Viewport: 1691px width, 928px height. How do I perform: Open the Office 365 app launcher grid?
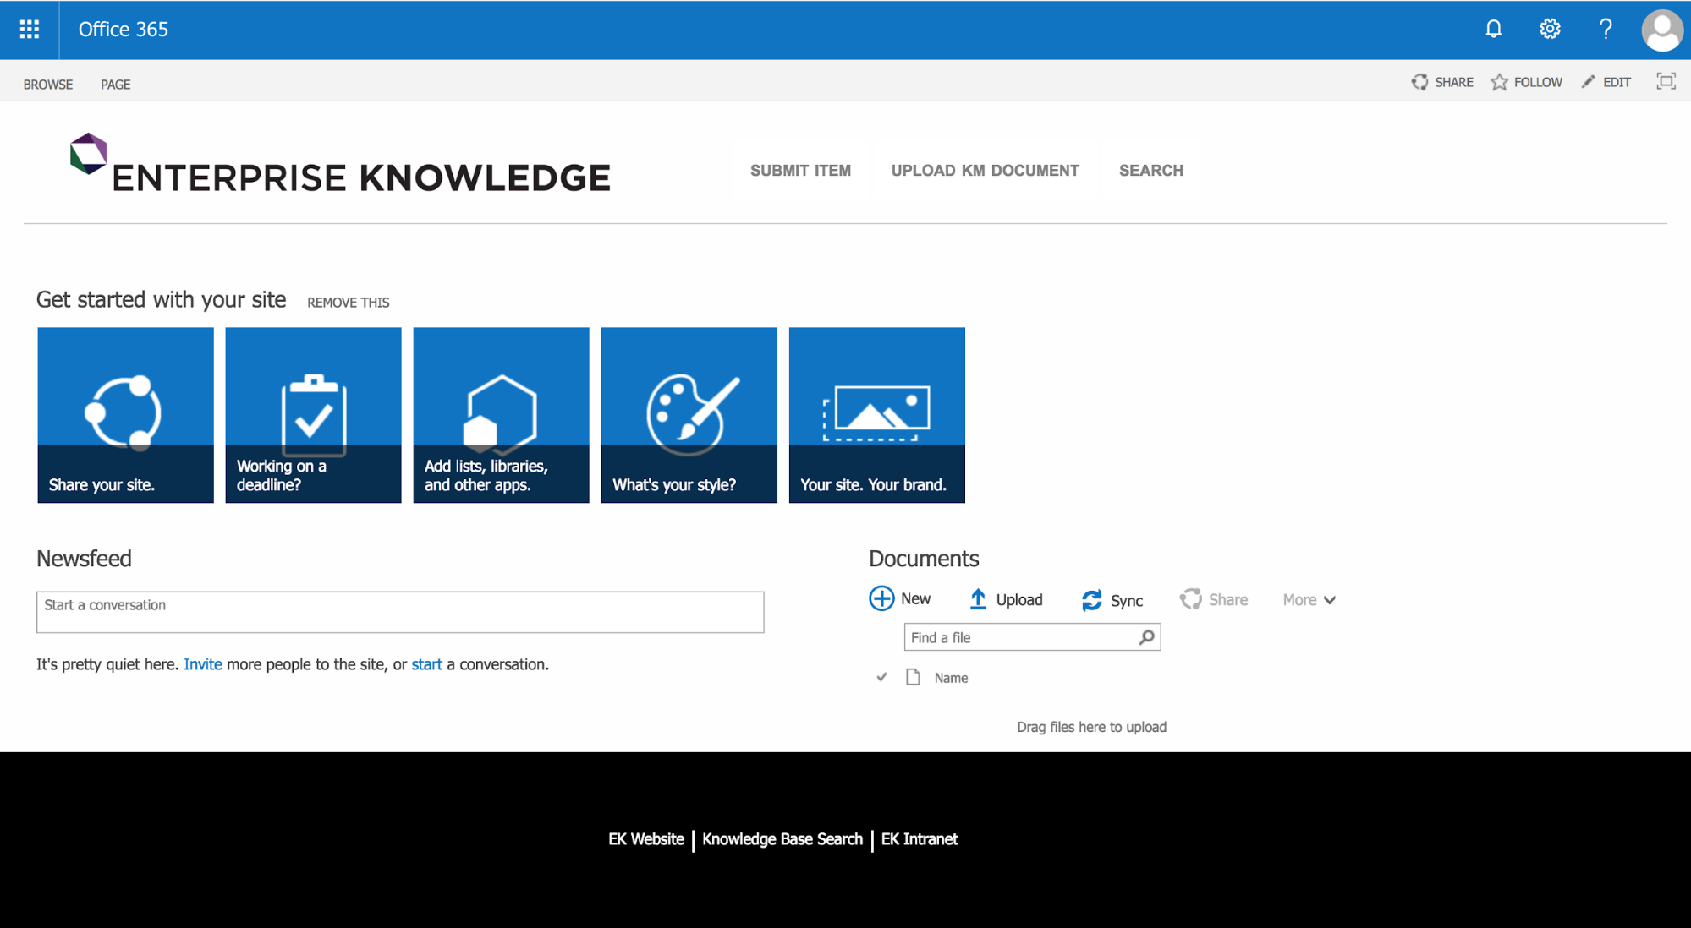30,30
